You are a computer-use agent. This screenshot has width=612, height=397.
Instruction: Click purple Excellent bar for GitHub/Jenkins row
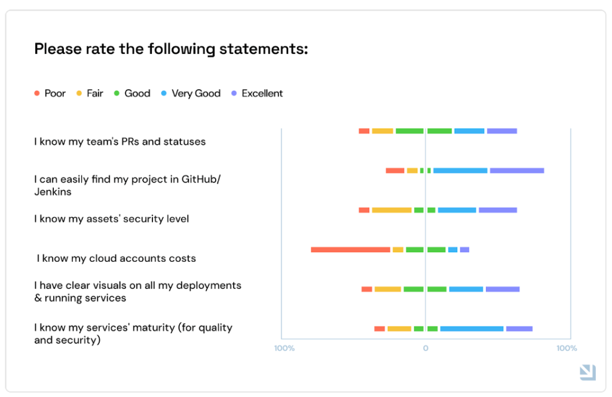point(517,170)
